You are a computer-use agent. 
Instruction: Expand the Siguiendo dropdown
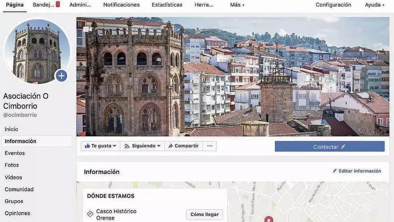142,146
